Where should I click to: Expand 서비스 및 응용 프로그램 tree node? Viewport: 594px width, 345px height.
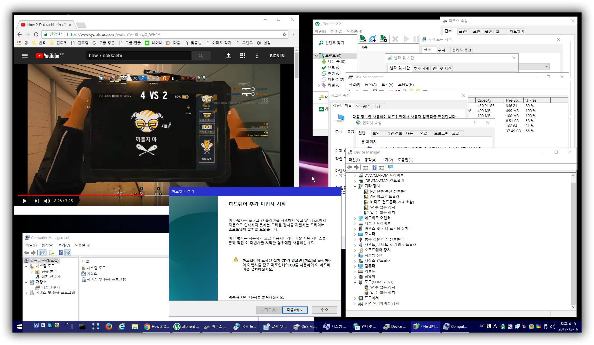point(26,293)
